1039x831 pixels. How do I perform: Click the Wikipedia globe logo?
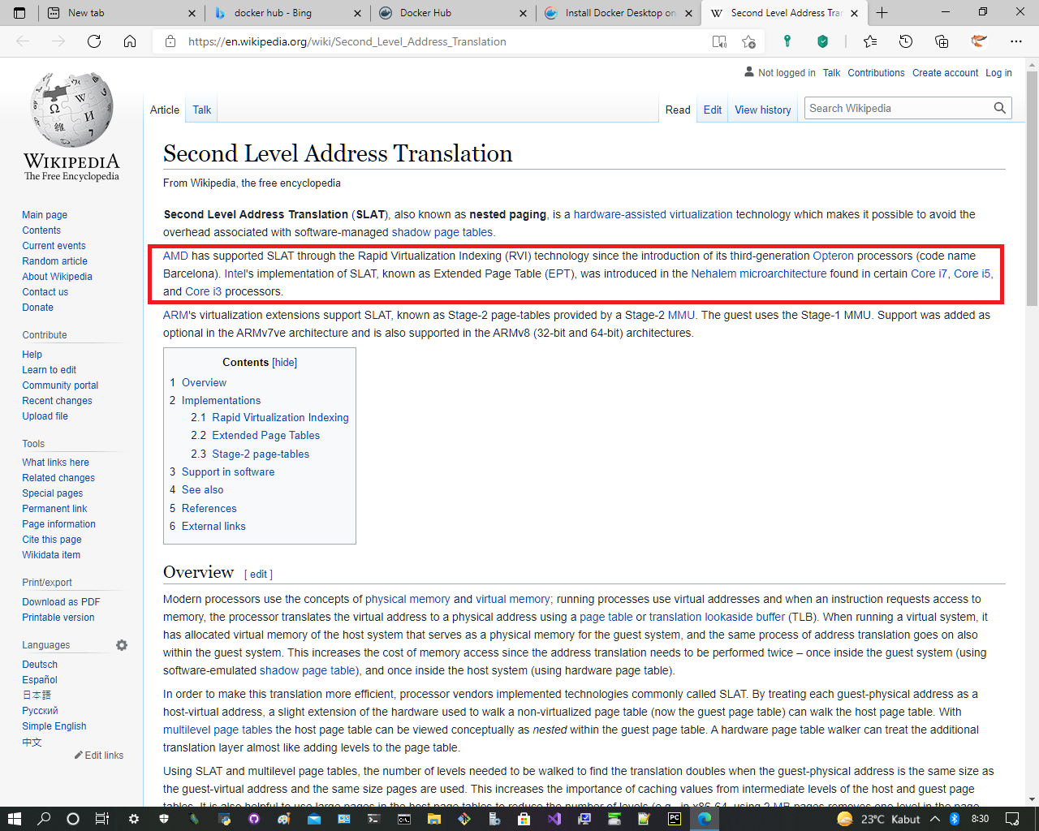71,109
